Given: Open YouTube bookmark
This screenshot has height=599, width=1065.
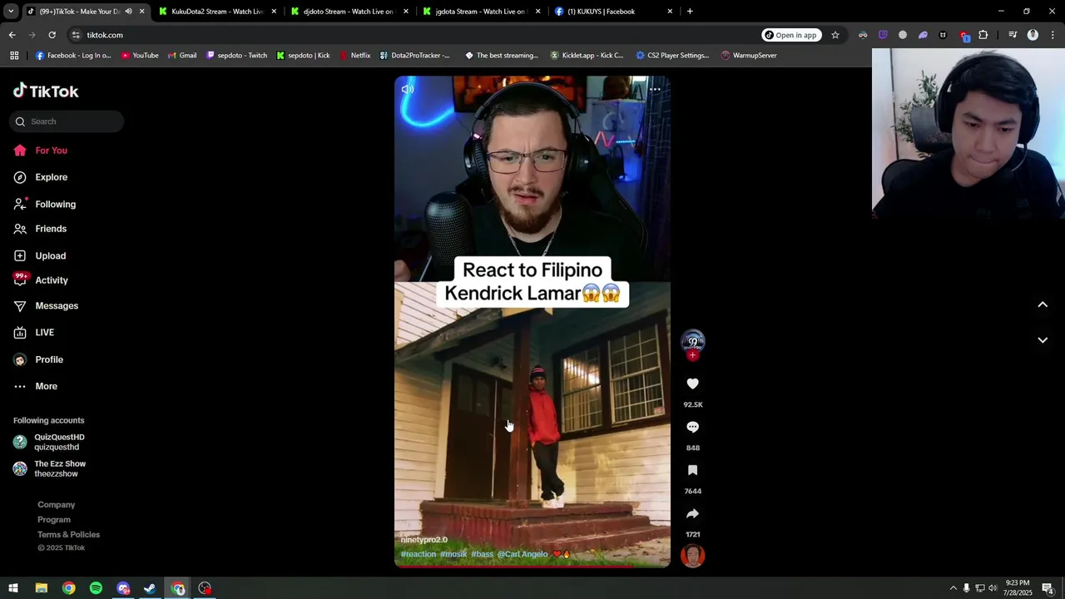Looking at the screenshot, I should click(140, 56).
